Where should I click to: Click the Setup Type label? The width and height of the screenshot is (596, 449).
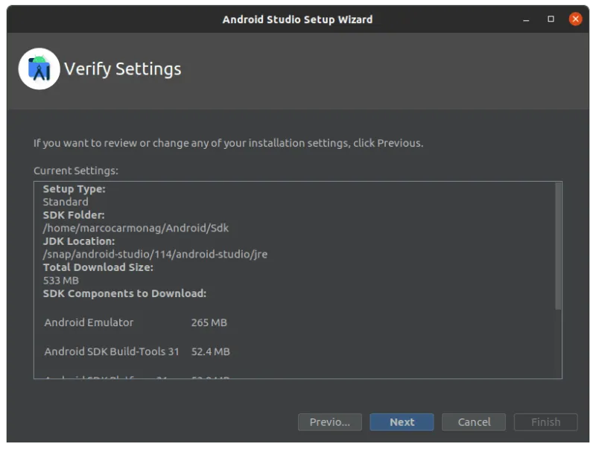click(x=74, y=189)
